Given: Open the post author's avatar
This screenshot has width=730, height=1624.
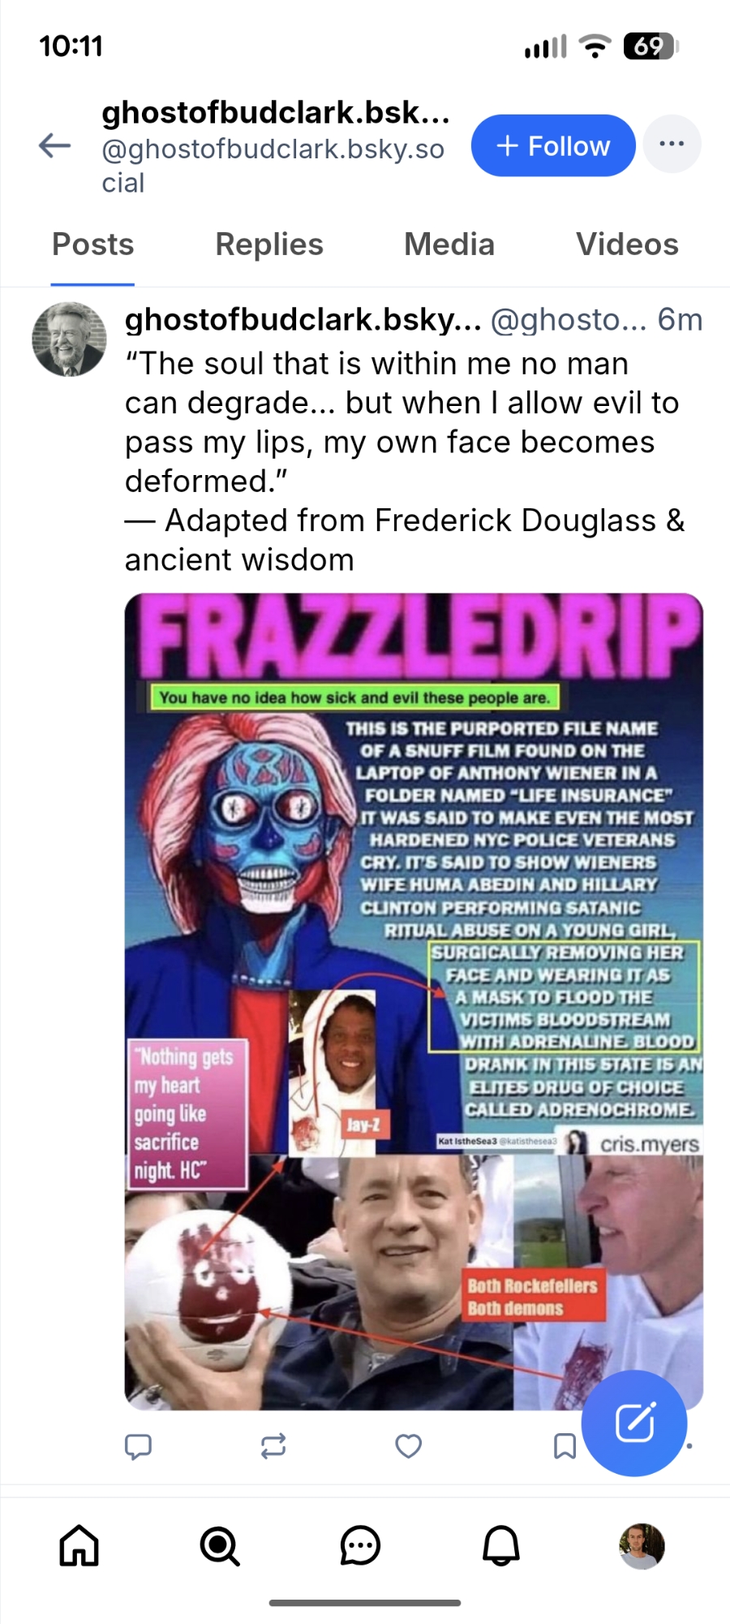Looking at the screenshot, I should 69,339.
